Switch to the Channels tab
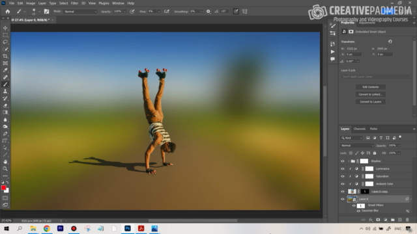This screenshot has width=417, height=234. point(359,129)
